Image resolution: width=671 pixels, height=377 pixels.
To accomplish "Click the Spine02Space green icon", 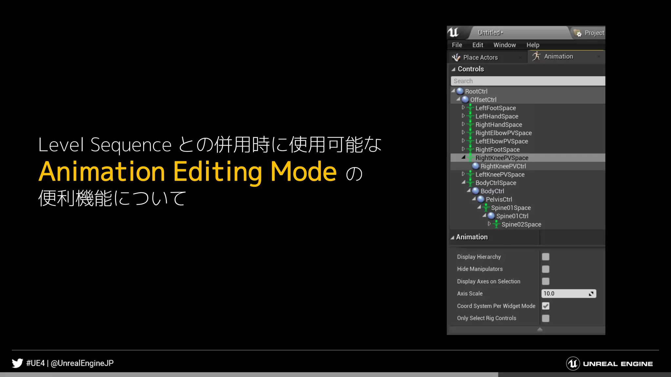I will 496,224.
